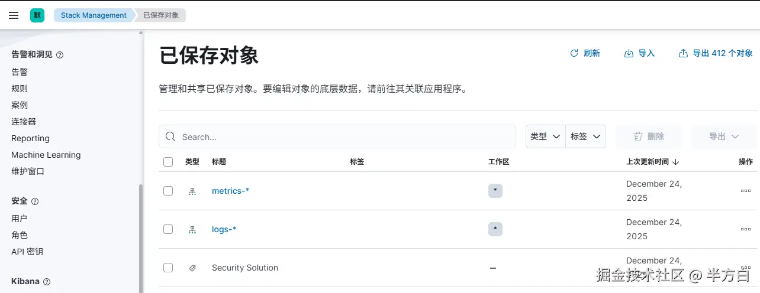This screenshot has width=760, height=293.
Task: Click the help icon beside 安全
Action: 35,201
